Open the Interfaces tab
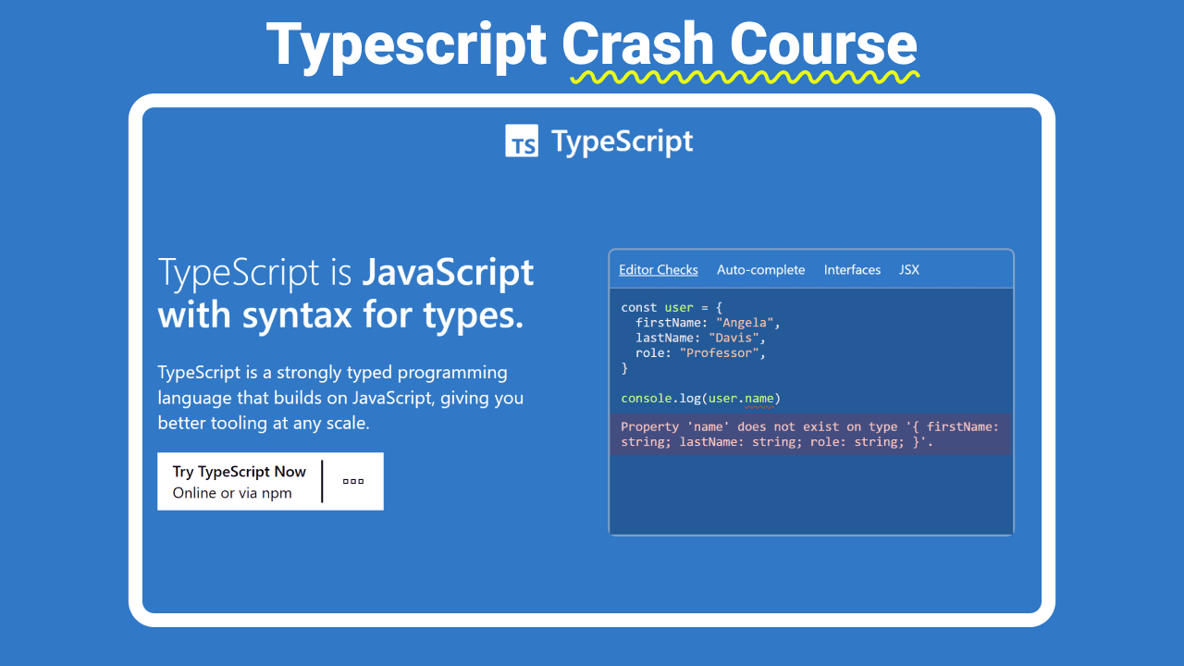 (852, 270)
